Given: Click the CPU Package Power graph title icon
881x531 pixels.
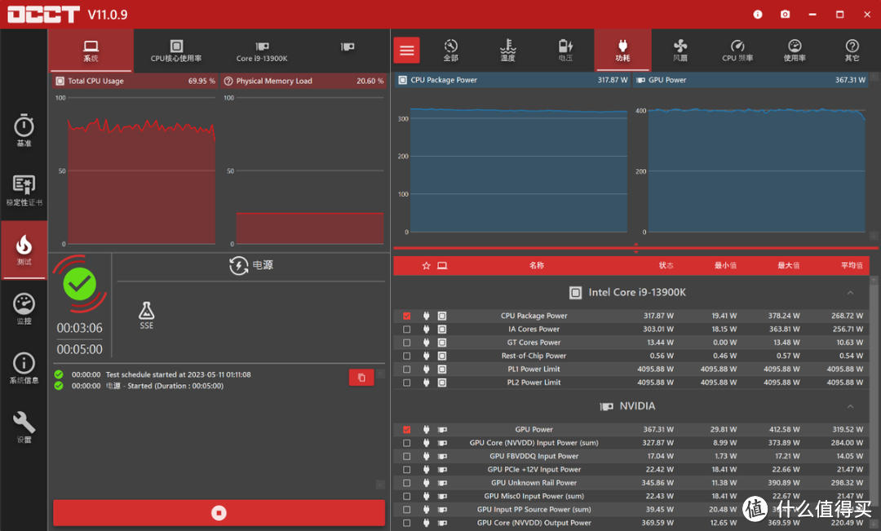Looking at the screenshot, I should pos(402,81).
